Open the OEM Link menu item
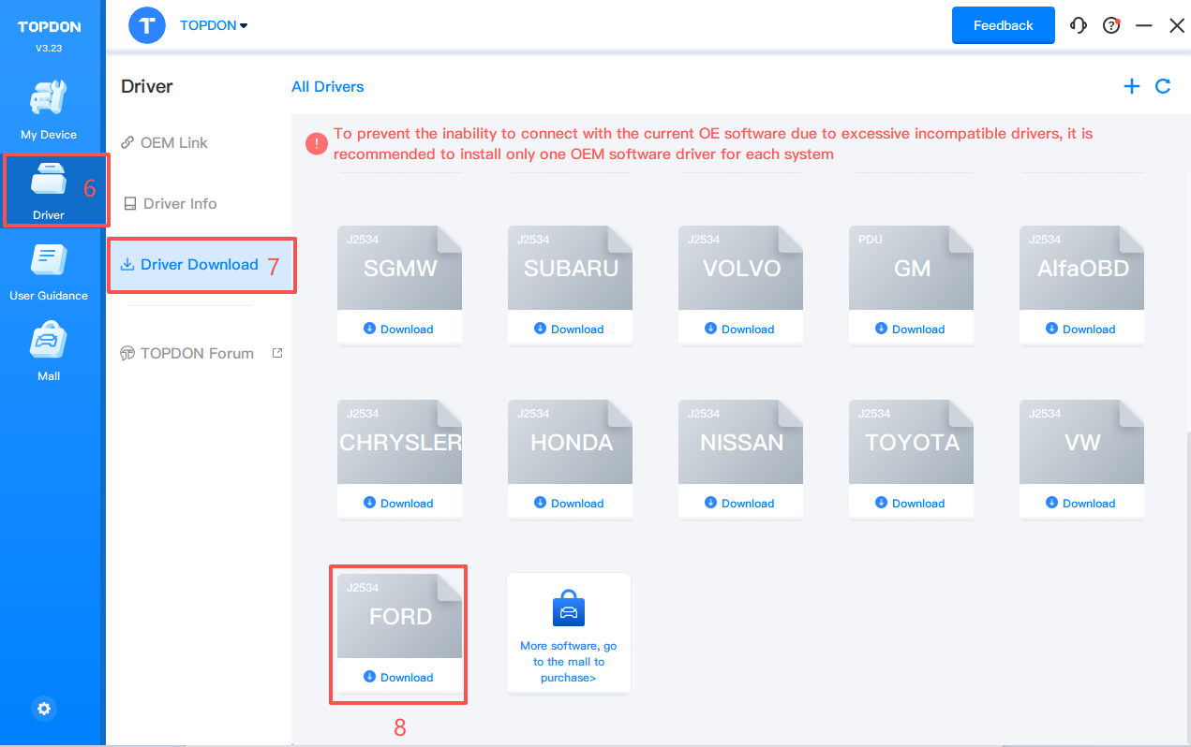 coord(173,142)
